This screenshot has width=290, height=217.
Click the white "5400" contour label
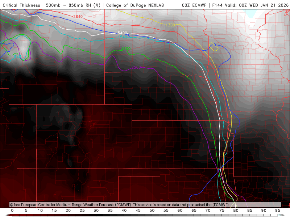pyautogui.click(x=123, y=33)
